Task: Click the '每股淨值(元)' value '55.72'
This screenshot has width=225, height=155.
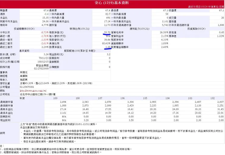Action: coord(107,32)
